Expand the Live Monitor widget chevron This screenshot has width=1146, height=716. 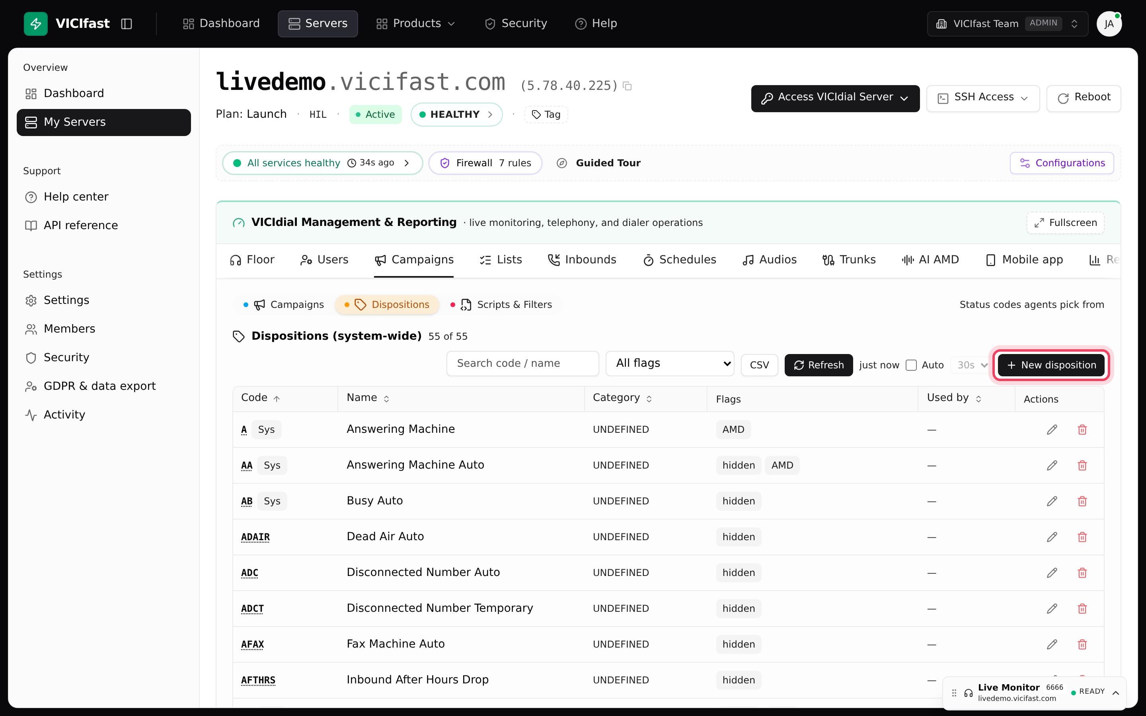[x=1116, y=693]
